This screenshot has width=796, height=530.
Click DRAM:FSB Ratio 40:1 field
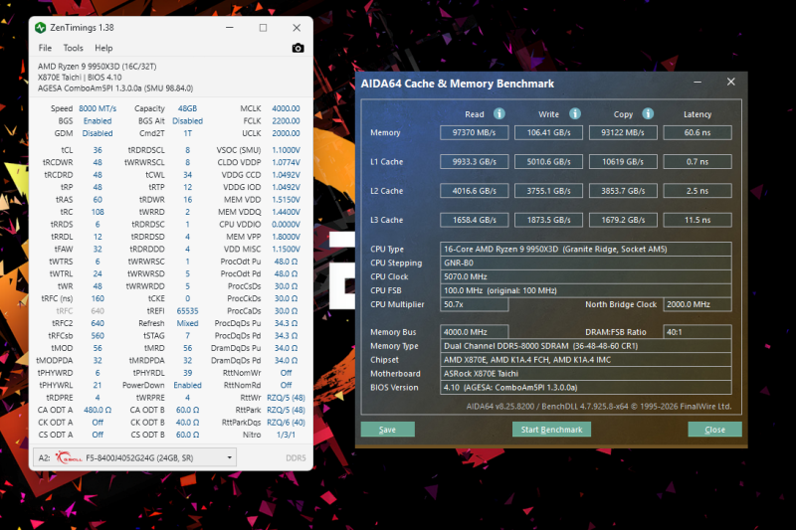click(x=697, y=332)
